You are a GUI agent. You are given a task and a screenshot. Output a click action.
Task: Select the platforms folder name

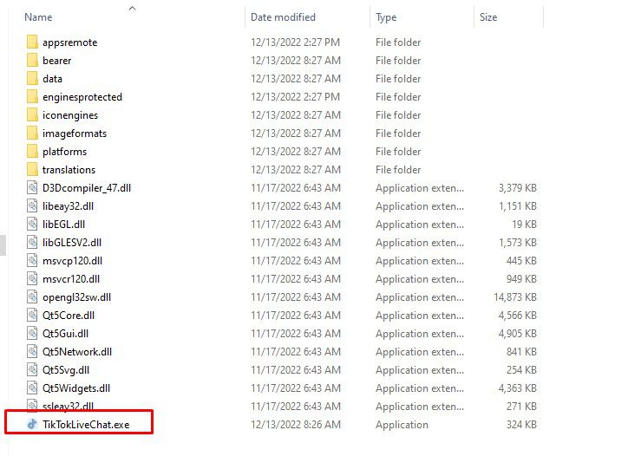click(x=64, y=152)
